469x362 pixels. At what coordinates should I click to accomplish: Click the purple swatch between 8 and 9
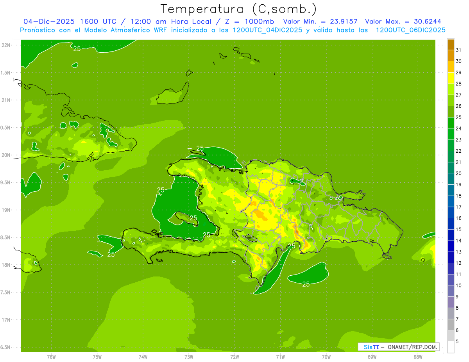tap(451, 302)
